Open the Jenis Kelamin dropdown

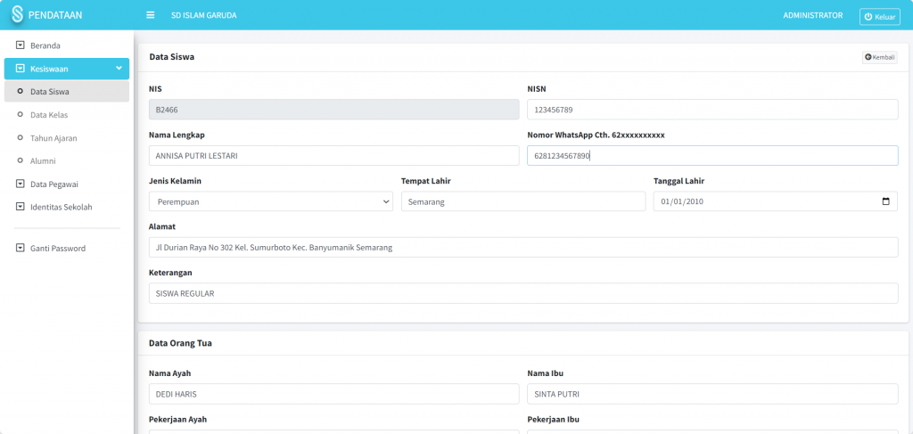tap(271, 201)
